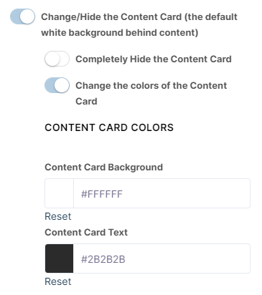Click the #FFFFFF hex value text
This screenshot has height=295, width=262.
102,194
